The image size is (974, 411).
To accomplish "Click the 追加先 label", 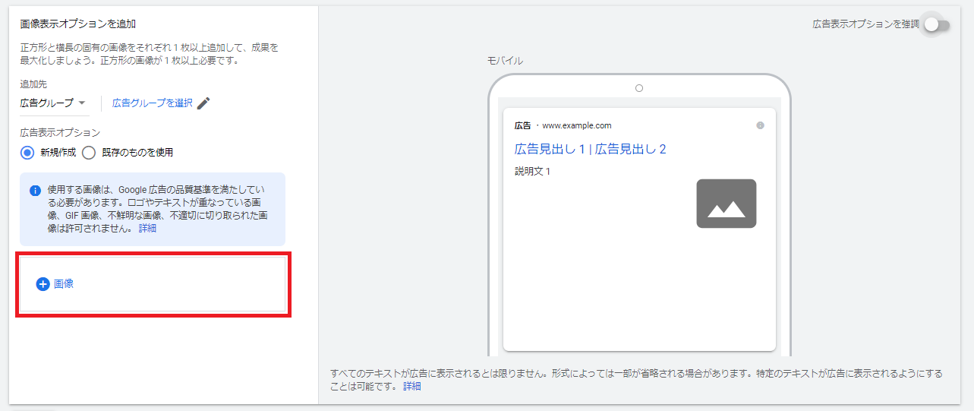I will click(33, 84).
